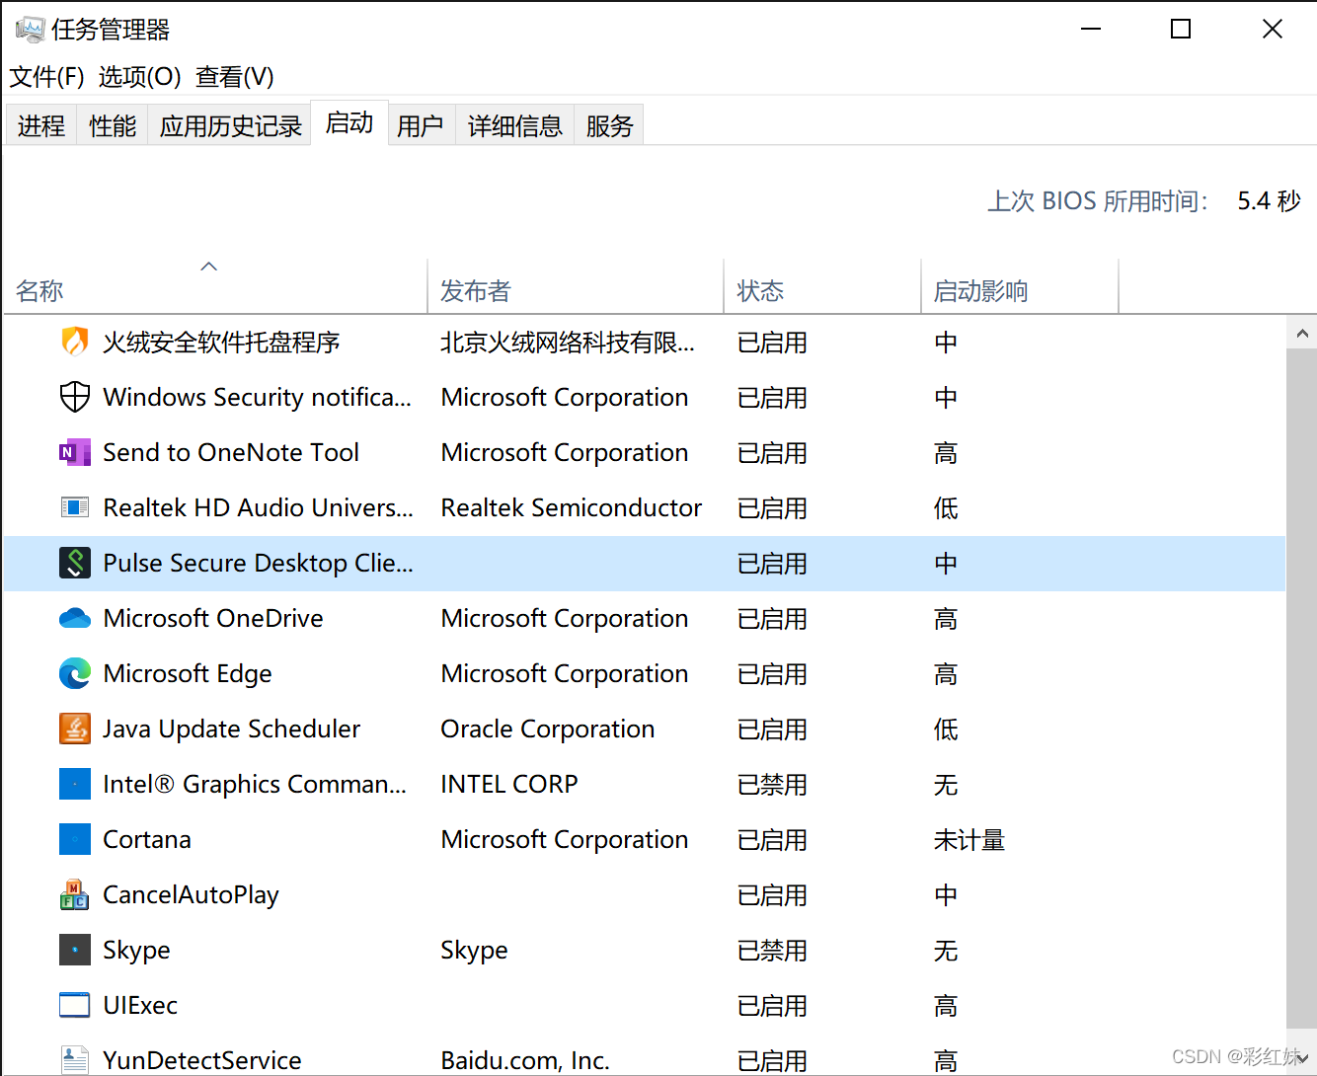Click publisher 北京火绒网络科技有限...

(x=568, y=343)
